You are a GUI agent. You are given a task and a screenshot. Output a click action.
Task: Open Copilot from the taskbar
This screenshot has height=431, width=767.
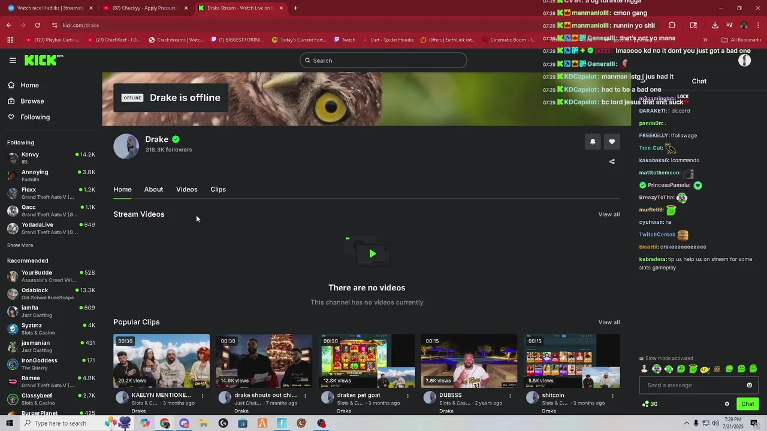coord(145,423)
